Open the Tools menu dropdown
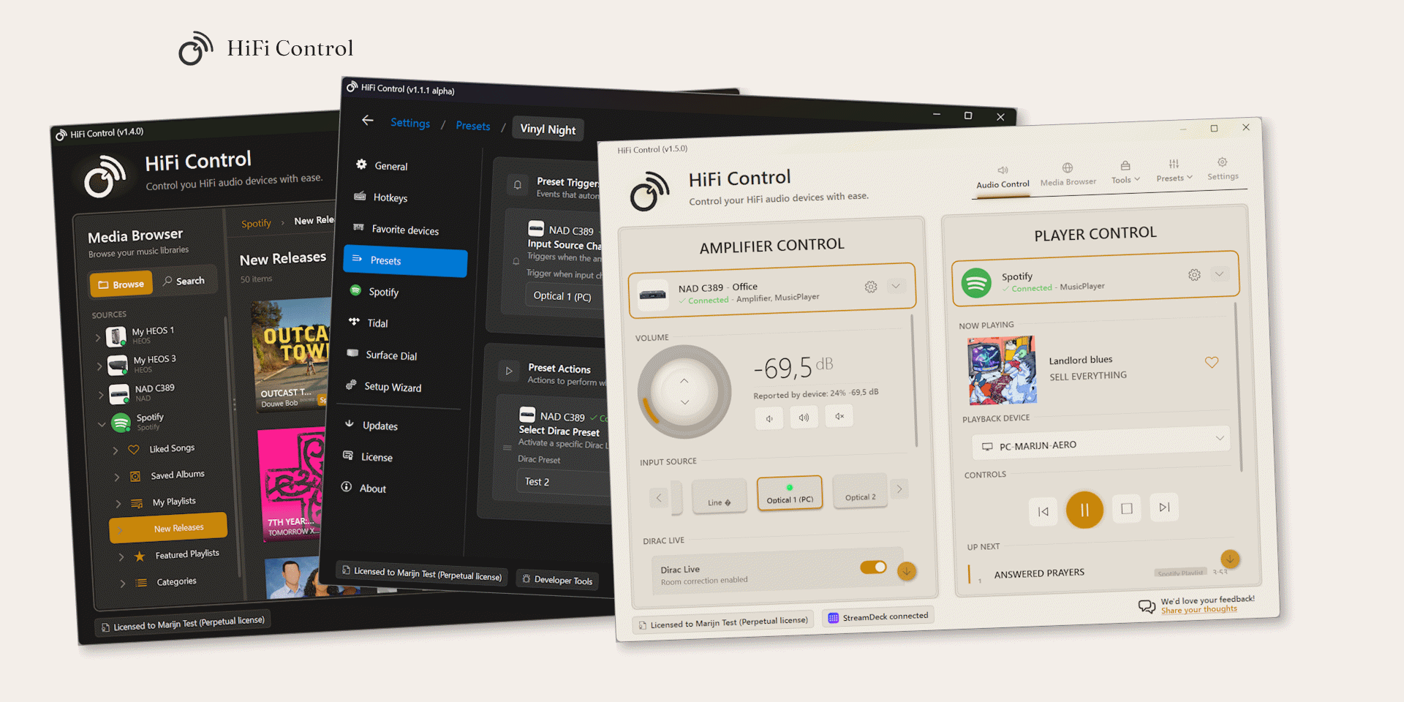 click(1125, 173)
